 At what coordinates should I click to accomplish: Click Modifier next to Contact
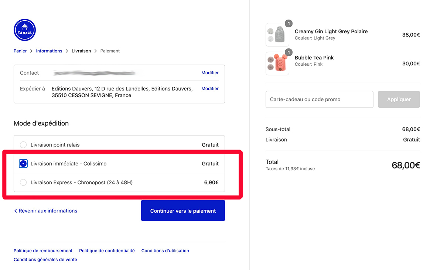pyautogui.click(x=210, y=73)
